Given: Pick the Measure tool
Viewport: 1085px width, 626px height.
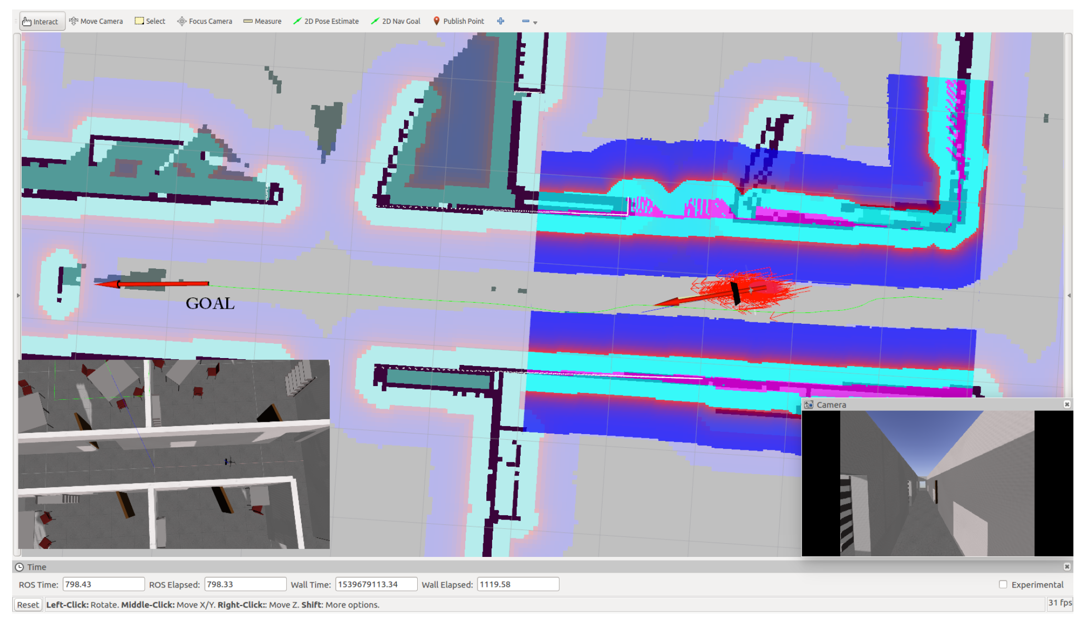Looking at the screenshot, I should (262, 22).
